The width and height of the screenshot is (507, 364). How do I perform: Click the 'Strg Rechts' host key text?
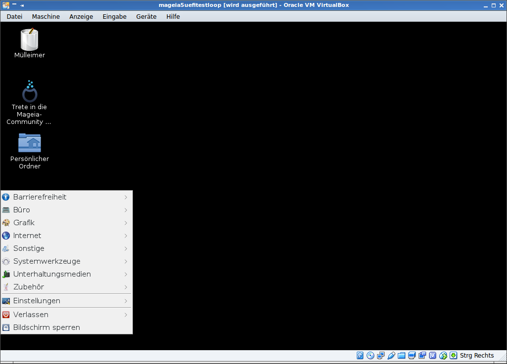point(477,356)
